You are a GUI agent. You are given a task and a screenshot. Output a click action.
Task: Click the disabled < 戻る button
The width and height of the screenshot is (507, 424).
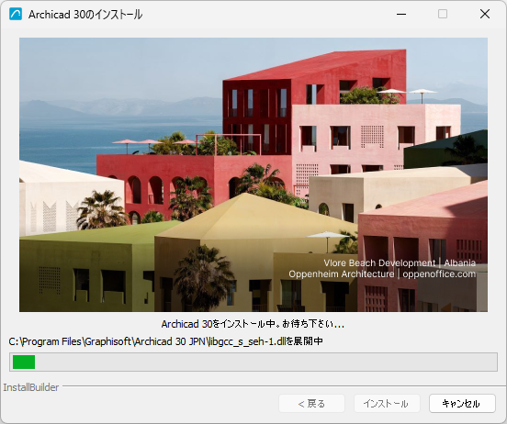(x=311, y=403)
